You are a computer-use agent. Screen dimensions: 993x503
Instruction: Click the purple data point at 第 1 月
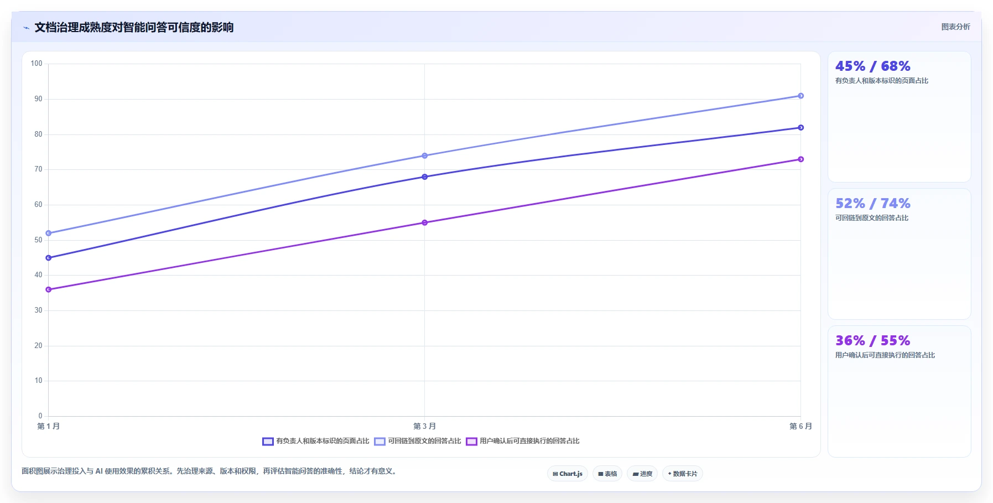tap(49, 289)
